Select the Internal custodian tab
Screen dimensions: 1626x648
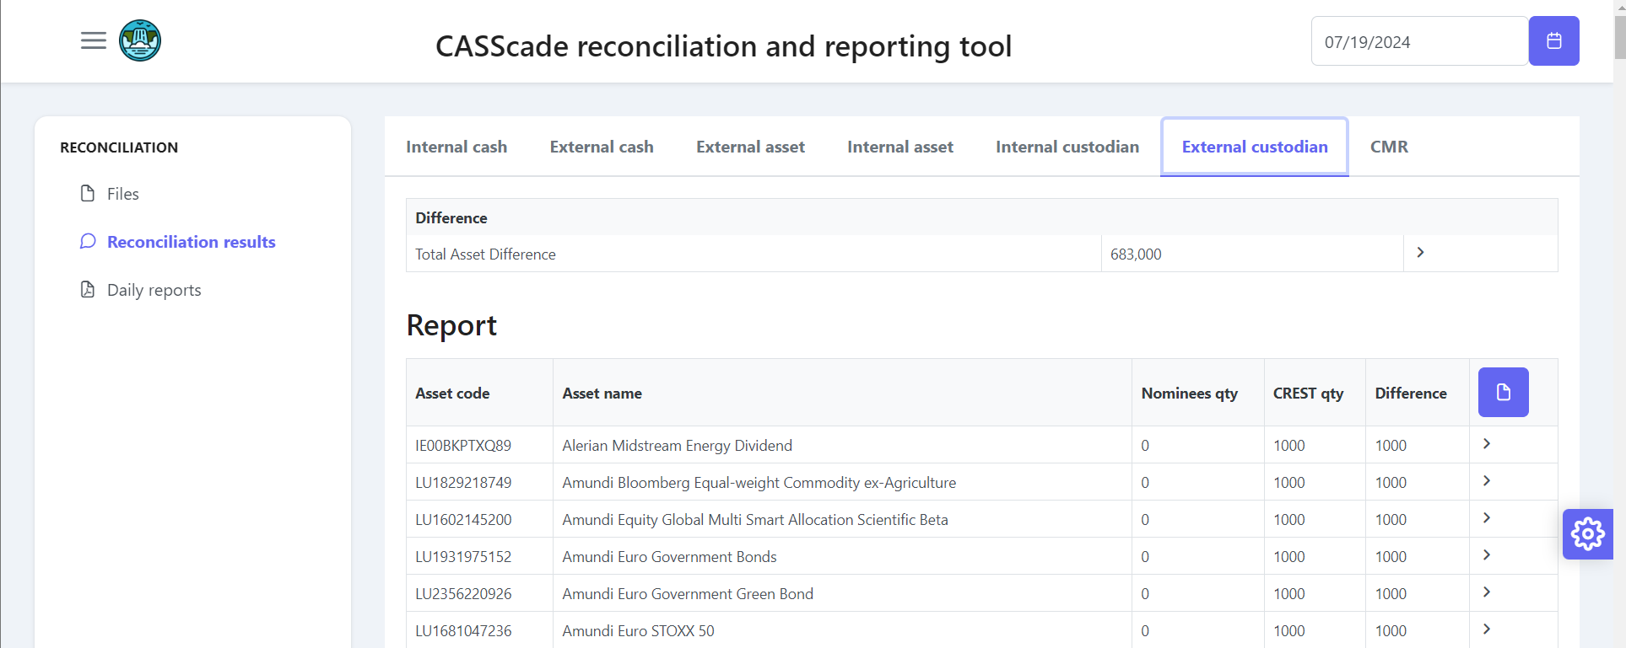click(x=1067, y=147)
